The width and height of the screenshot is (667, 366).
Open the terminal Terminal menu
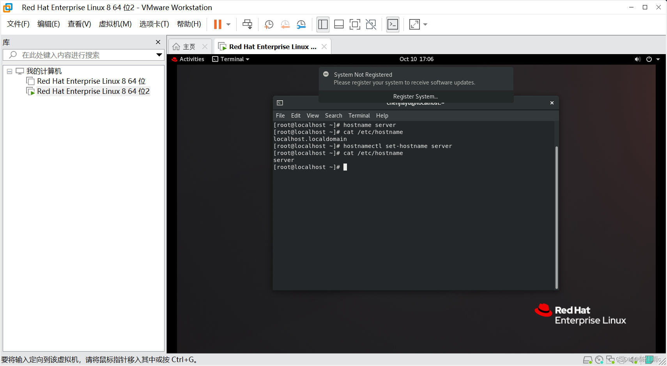(359, 116)
